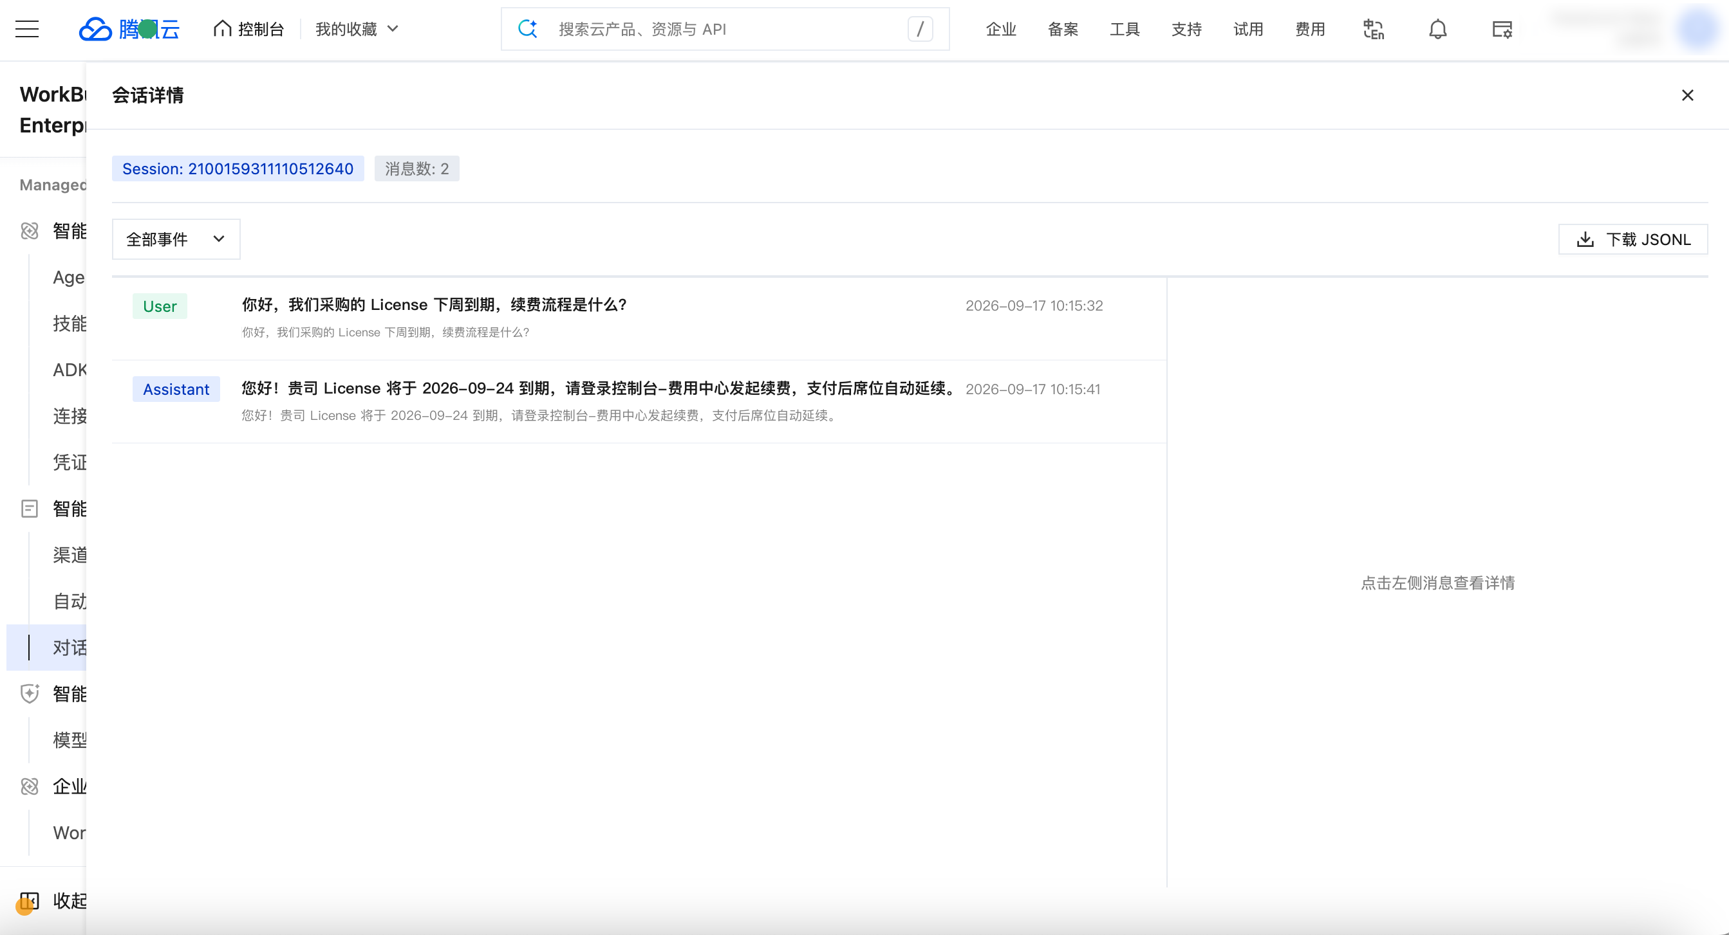Select the 技能 sidebar item

[70, 323]
